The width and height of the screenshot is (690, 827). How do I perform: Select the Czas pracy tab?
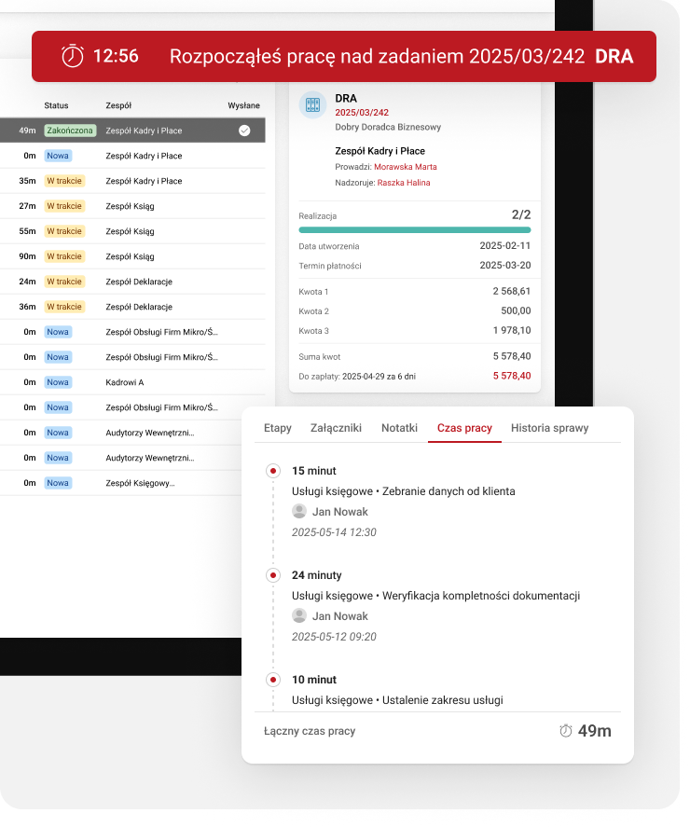click(464, 428)
